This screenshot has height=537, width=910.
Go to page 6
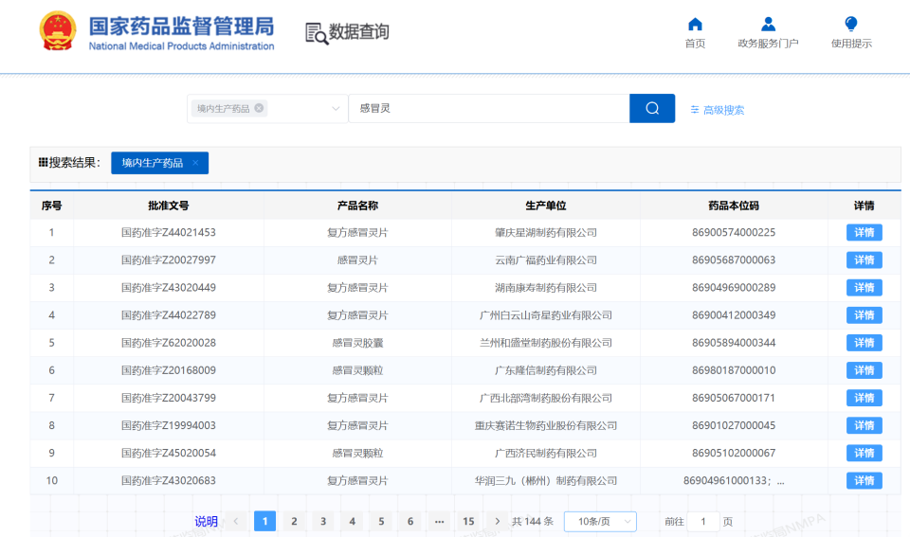click(410, 521)
